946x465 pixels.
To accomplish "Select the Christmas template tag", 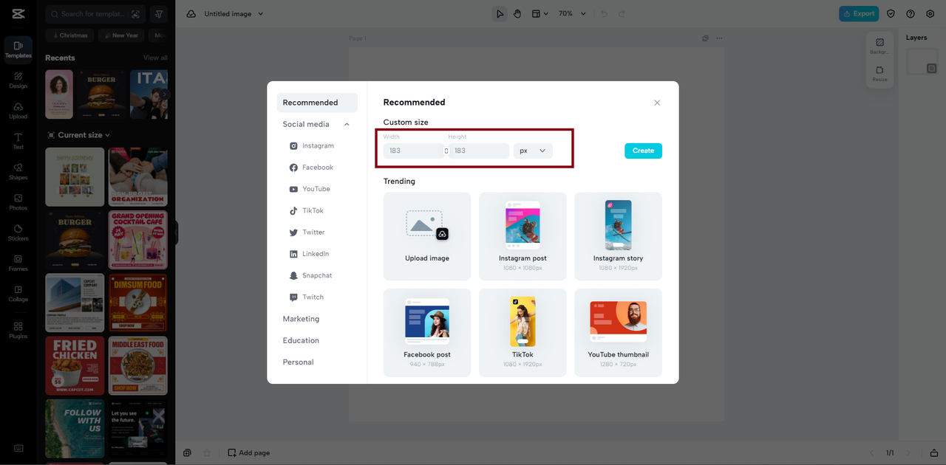I will click(x=68, y=35).
